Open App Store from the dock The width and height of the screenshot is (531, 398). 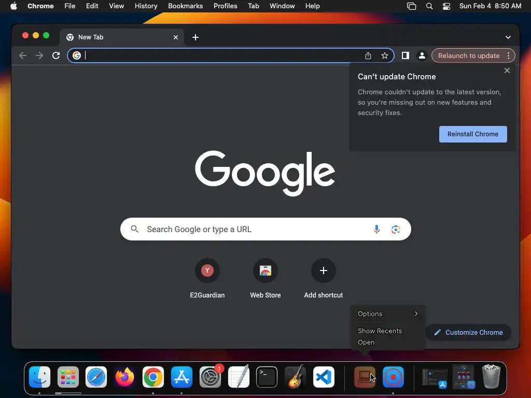[181, 377]
